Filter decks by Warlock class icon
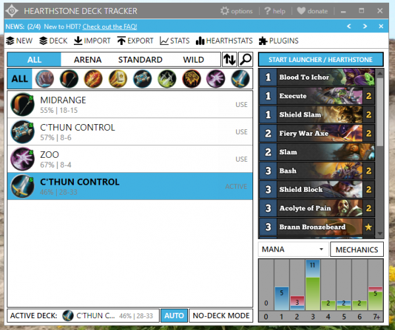This screenshot has height=330, width=395. [x=216, y=79]
